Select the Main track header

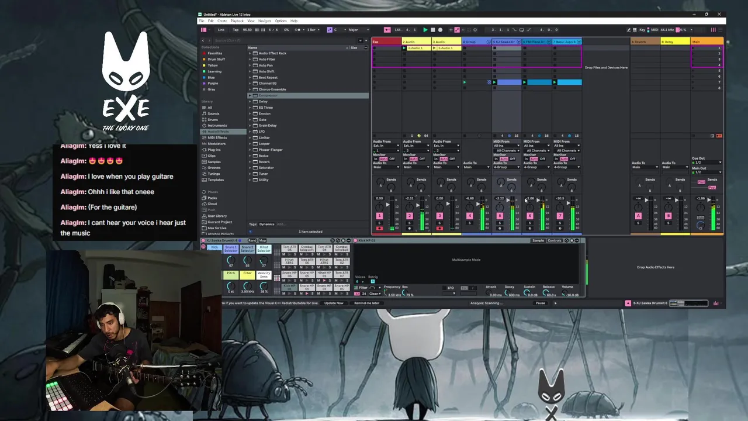(707, 42)
